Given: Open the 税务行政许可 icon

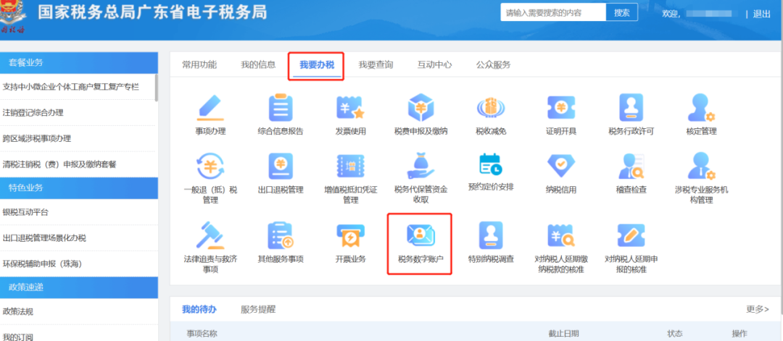Looking at the screenshot, I should [631, 108].
